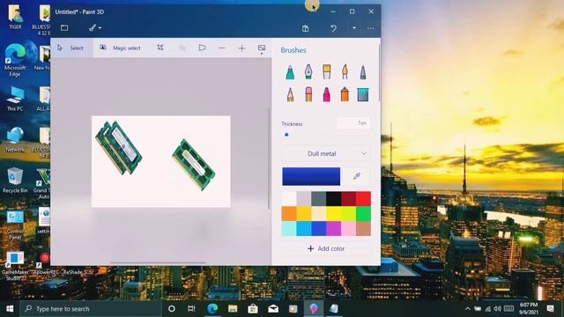564x317 pixels.
Task: Click the Thickness value field
Action: click(353, 123)
